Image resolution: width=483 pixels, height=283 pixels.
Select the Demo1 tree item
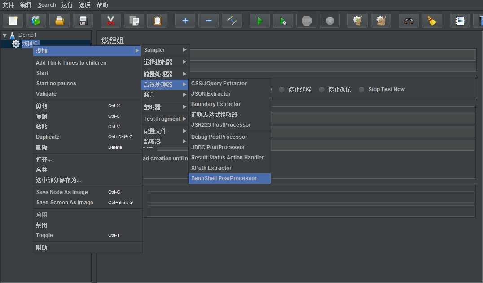(x=27, y=35)
